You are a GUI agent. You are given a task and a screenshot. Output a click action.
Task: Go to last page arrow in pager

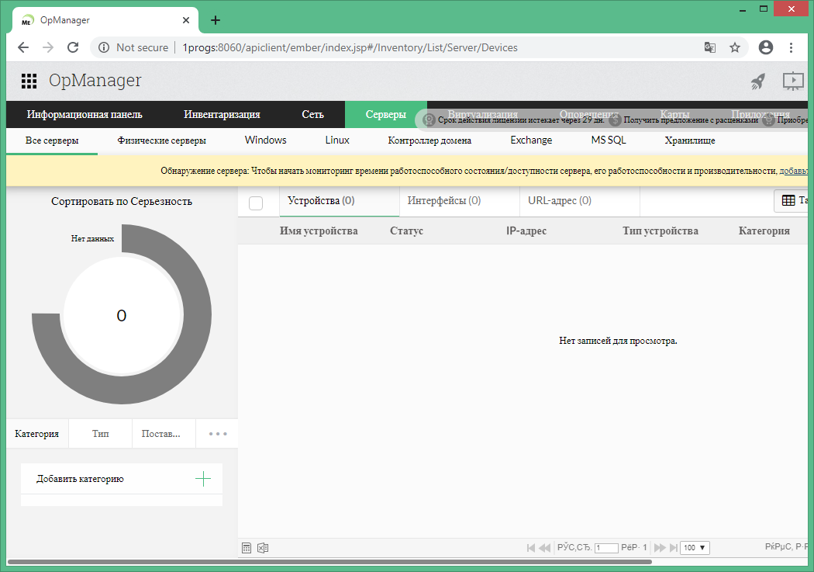pos(674,548)
